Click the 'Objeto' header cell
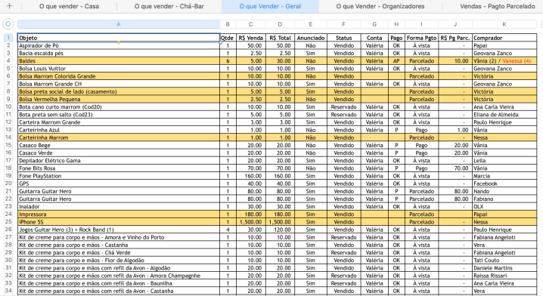This screenshot has width=543, height=296. [x=119, y=38]
